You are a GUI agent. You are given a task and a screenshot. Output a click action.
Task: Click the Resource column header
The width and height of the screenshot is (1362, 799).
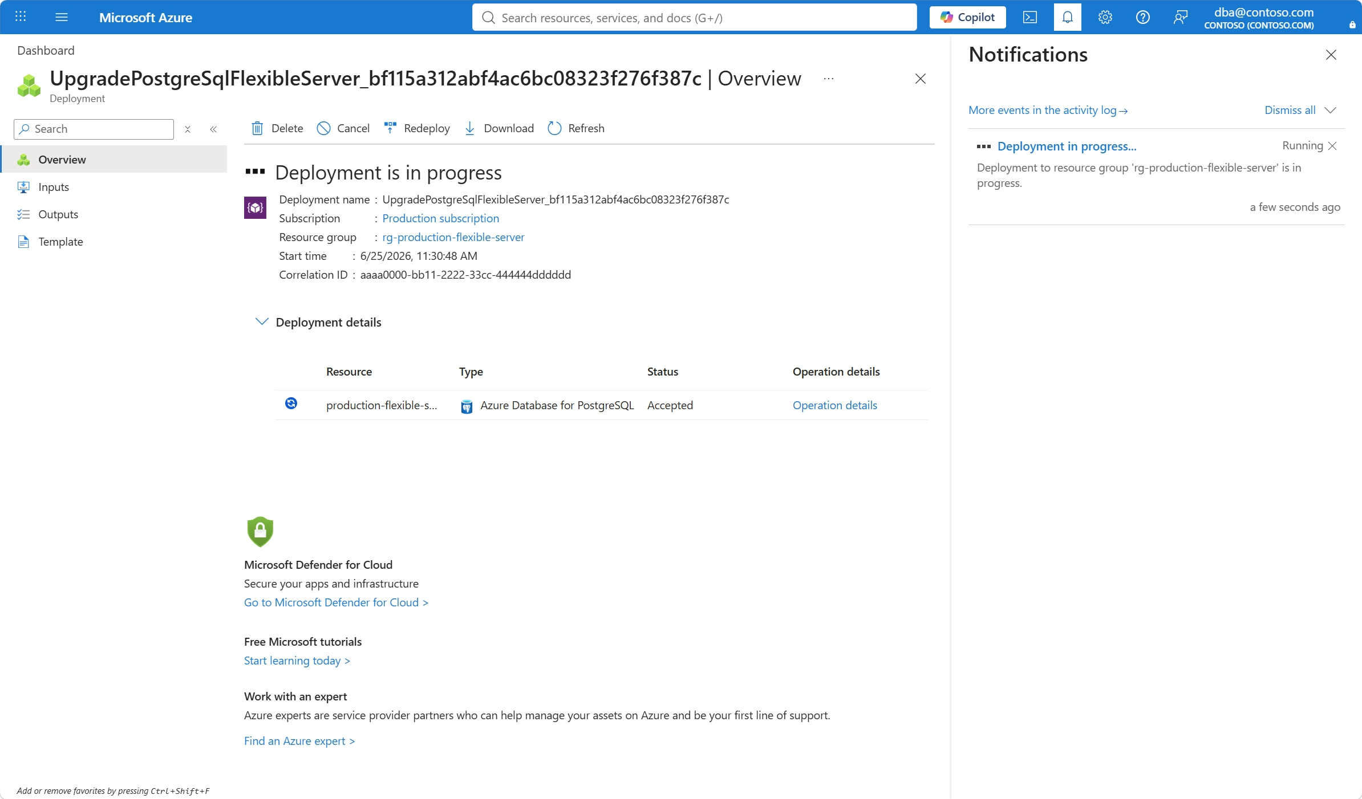pos(349,372)
